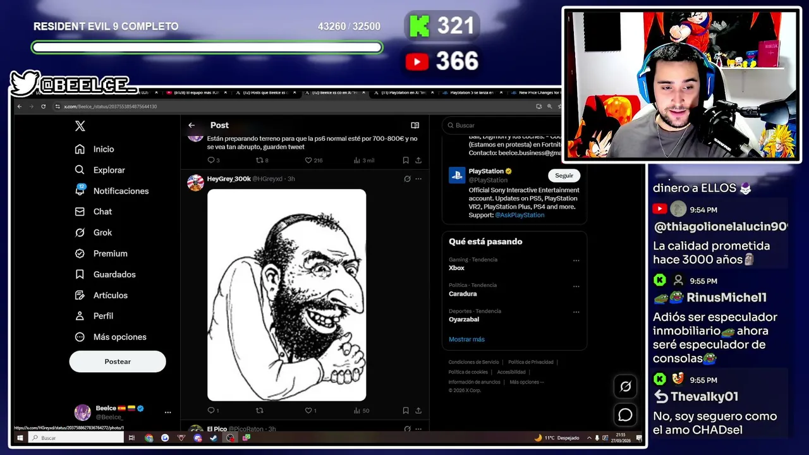The height and width of the screenshot is (455, 809).
Task: Switch to 'New Price Changes' tab
Action: 536,93
